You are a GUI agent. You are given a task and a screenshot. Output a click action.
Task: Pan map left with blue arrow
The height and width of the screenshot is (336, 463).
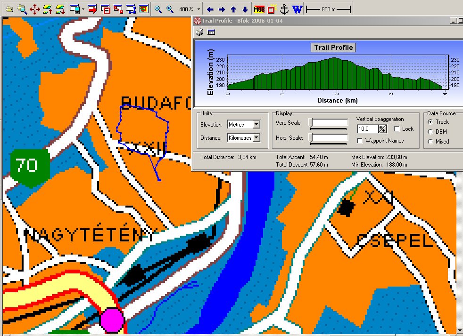tap(210, 9)
